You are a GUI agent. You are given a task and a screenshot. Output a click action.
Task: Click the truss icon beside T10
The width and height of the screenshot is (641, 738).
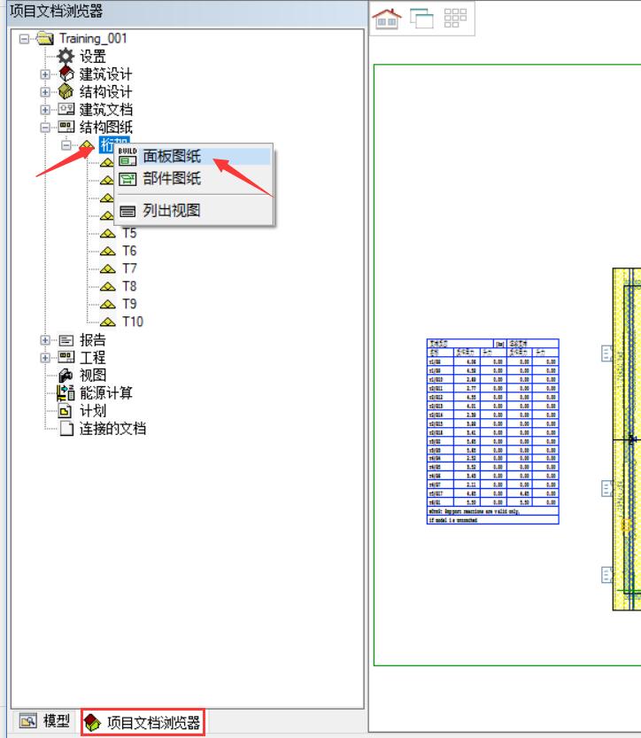tap(108, 322)
